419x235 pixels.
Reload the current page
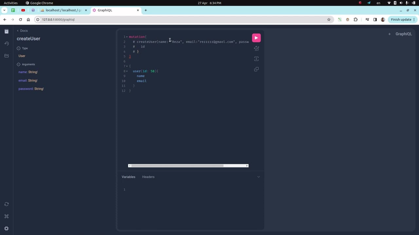(20, 20)
